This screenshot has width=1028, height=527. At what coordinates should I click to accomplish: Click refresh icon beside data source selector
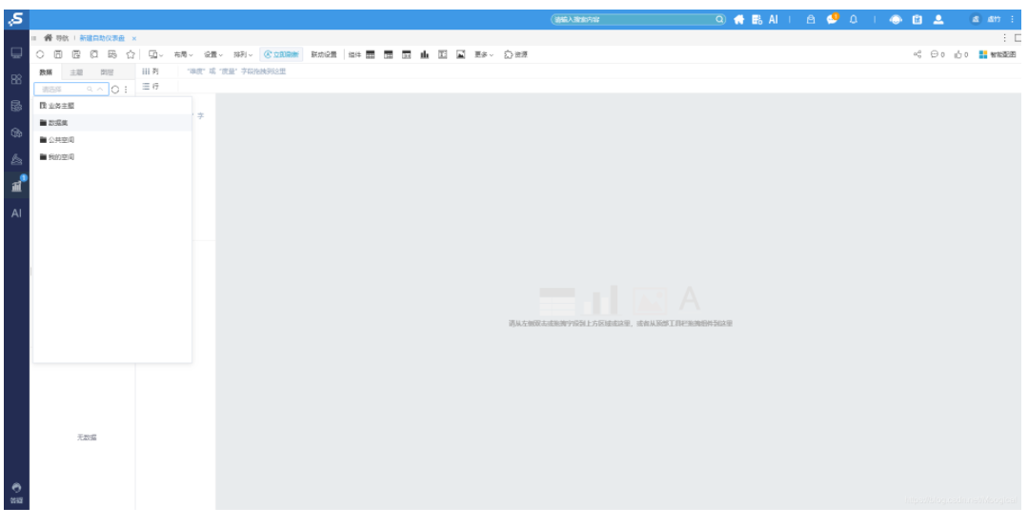coord(115,90)
